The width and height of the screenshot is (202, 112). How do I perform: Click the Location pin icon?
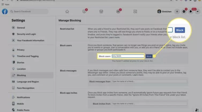tap(13, 69)
